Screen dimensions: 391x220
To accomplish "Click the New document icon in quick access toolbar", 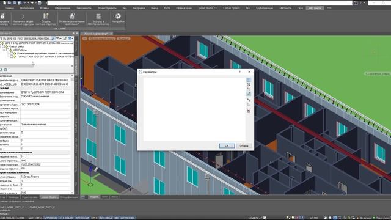I will (x=4, y=2).
